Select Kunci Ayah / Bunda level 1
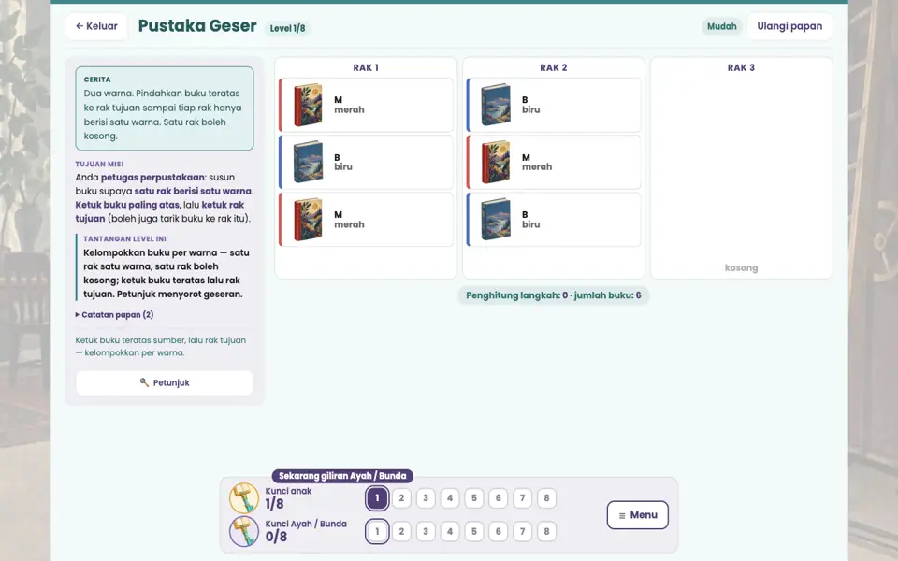The width and height of the screenshot is (898, 561). [377, 531]
